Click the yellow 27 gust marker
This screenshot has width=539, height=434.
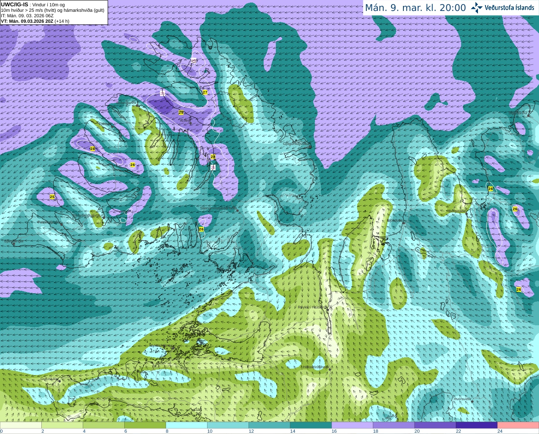click(x=205, y=92)
